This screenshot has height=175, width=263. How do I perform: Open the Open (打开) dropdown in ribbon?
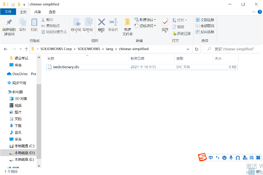click(x=180, y=20)
